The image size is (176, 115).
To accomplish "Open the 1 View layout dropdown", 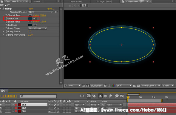I will [168, 86].
